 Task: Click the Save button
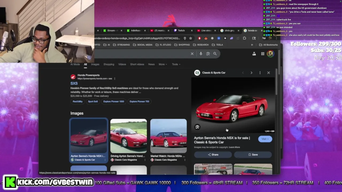(253, 155)
